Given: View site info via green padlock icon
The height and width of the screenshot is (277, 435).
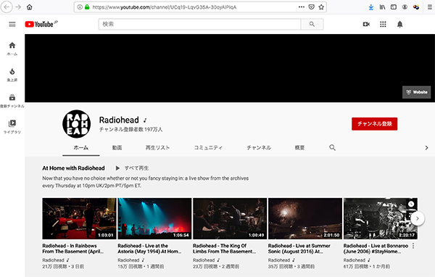Looking at the screenshot, I should [x=87, y=7].
